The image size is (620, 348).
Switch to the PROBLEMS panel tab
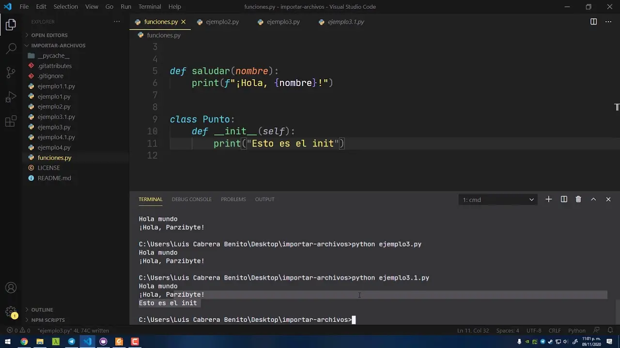(x=233, y=199)
